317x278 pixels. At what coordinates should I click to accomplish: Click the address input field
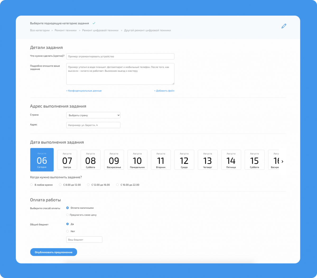point(93,125)
